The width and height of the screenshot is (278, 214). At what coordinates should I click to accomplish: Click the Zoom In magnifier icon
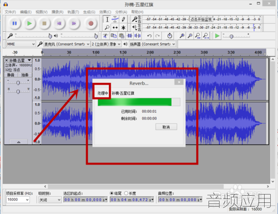(x=182, y=36)
